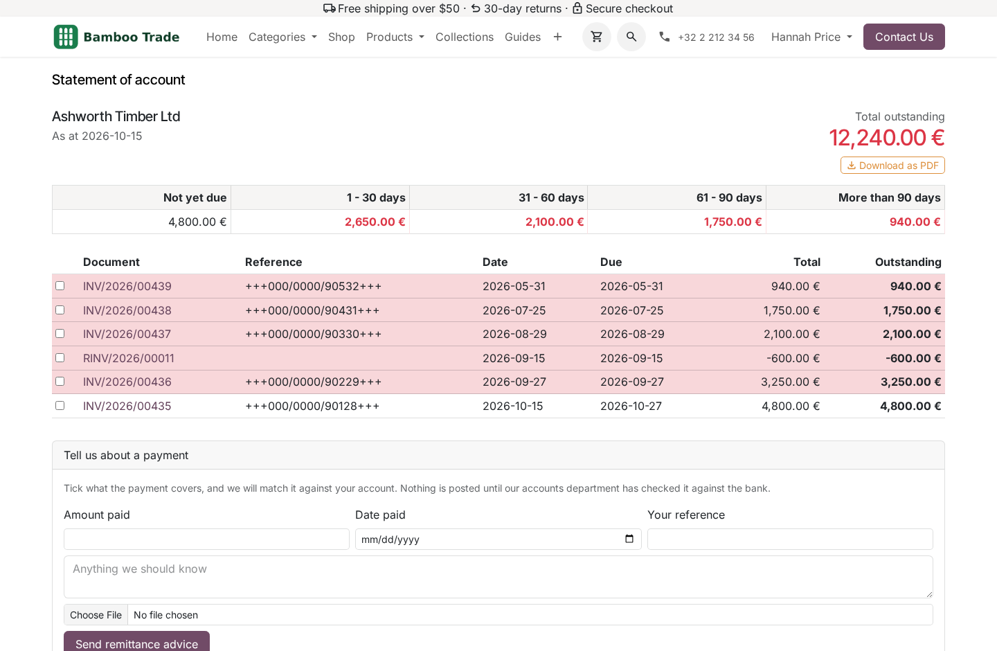Open invoice link INV/2026/00435

(127, 406)
